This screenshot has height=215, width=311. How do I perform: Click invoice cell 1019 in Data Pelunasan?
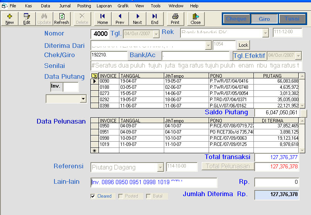(109, 144)
